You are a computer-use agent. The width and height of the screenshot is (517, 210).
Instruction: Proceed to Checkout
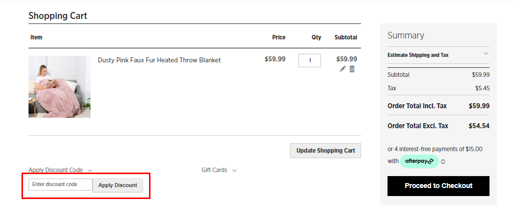point(438,186)
